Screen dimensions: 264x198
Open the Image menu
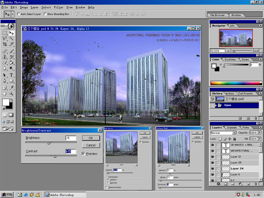point(24,7)
